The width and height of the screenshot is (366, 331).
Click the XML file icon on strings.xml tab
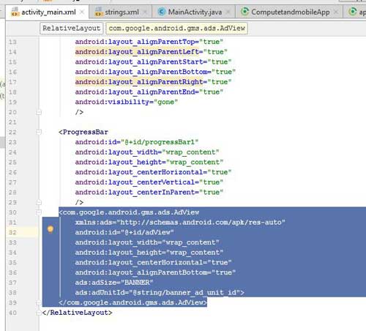click(x=98, y=12)
